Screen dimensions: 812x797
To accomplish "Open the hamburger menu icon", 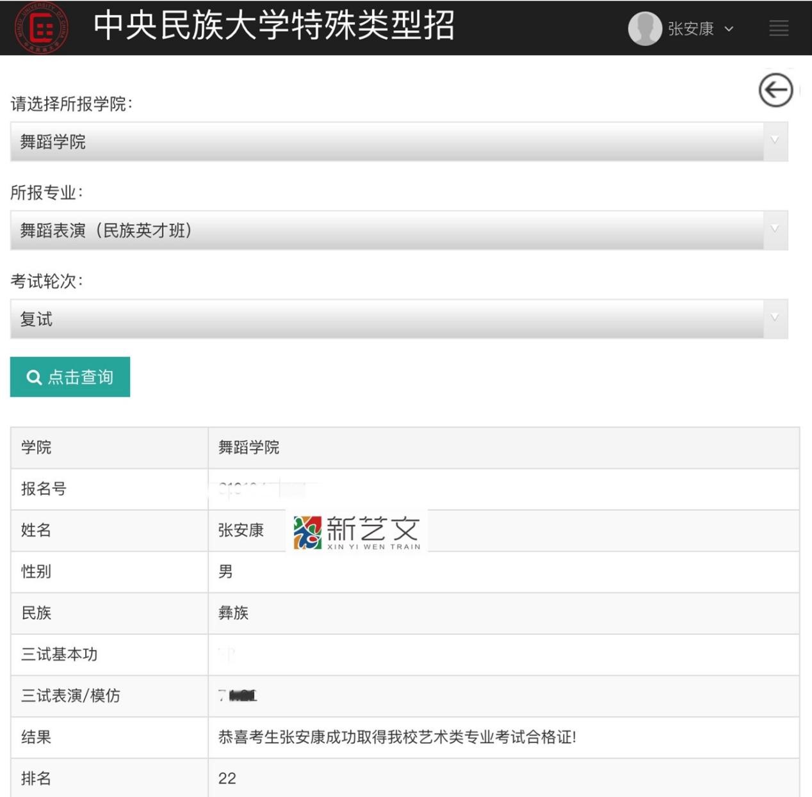I will coord(778,28).
